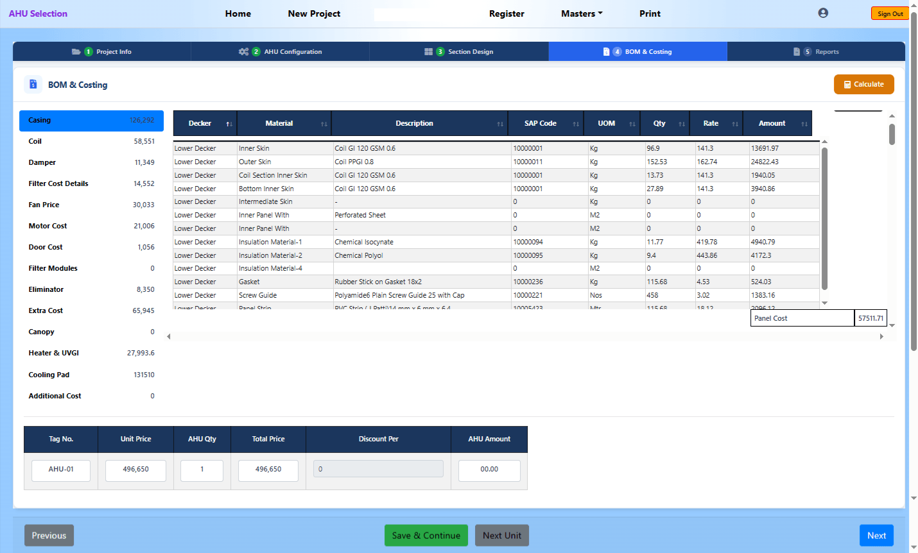Open the AHU Selection brand link
Viewport: 918px width, 553px height.
click(38, 13)
